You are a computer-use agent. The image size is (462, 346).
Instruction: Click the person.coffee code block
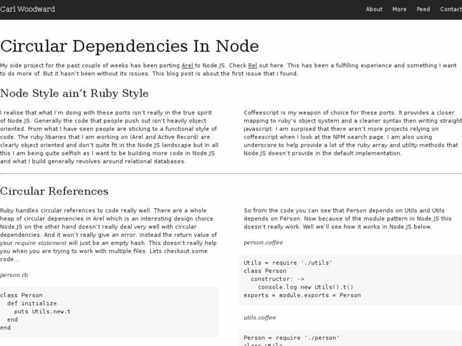(350, 279)
